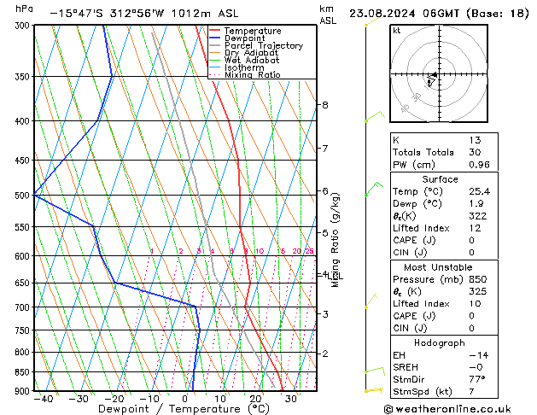Click the Temperature legend label

(x=253, y=31)
